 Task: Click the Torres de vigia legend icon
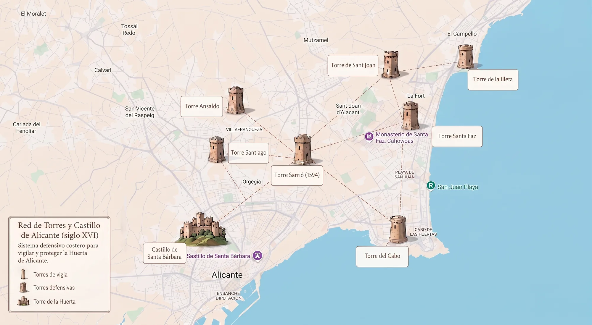point(23,274)
